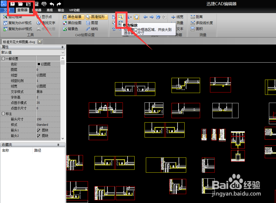Click the 名称 favorites column header
The image size is (276, 203).
click(17, 151)
